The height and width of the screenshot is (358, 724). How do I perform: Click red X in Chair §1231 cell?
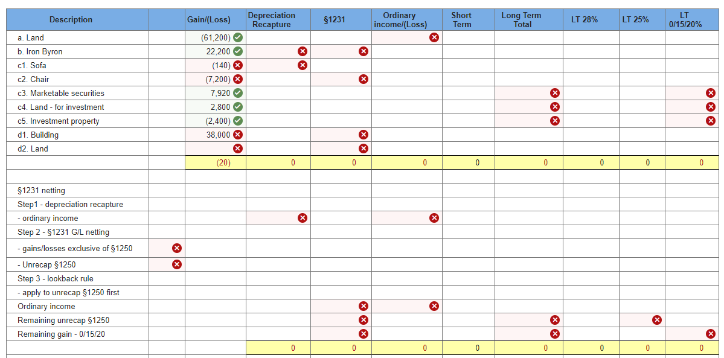364,79
